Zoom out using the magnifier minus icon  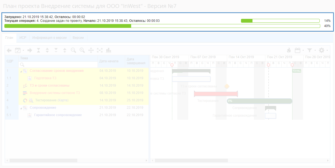(x=74, y=50)
